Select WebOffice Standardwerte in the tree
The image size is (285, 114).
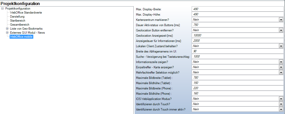pyautogui.click(x=26, y=13)
